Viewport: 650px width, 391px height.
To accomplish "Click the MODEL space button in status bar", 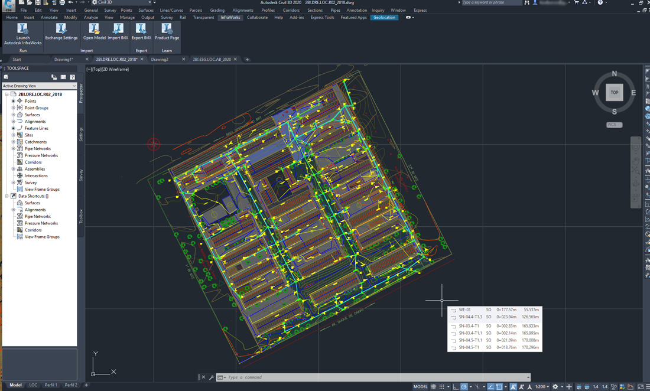I will click(420, 386).
